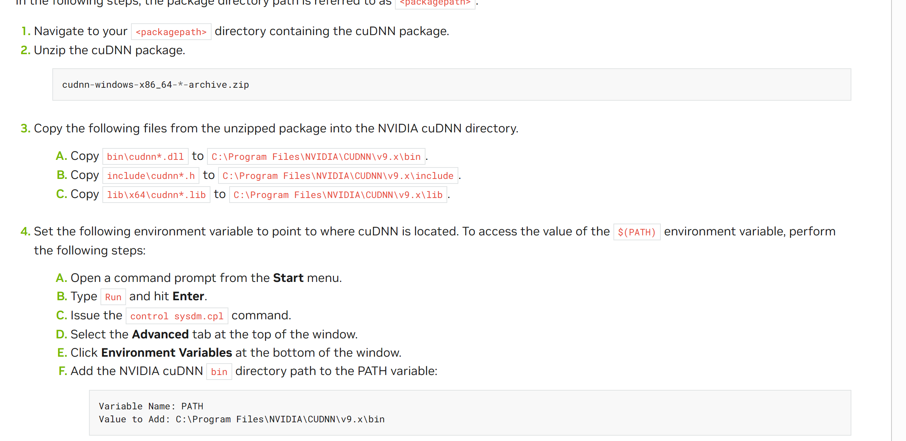Click the step 3 Copy the following files sentence
This screenshot has width=906, height=441.
(276, 129)
